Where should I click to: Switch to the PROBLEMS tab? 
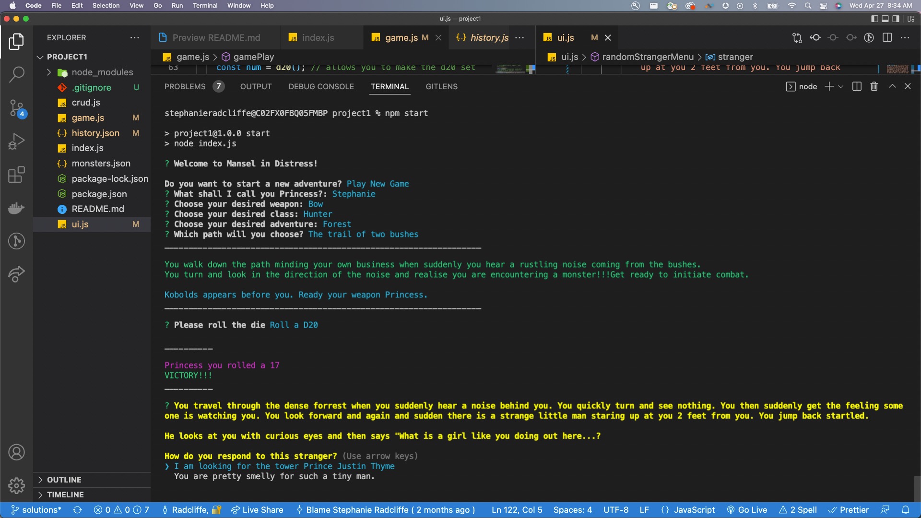pos(185,86)
